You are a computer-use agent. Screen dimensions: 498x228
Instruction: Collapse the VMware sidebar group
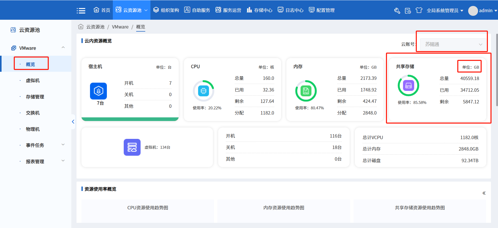tap(63, 48)
